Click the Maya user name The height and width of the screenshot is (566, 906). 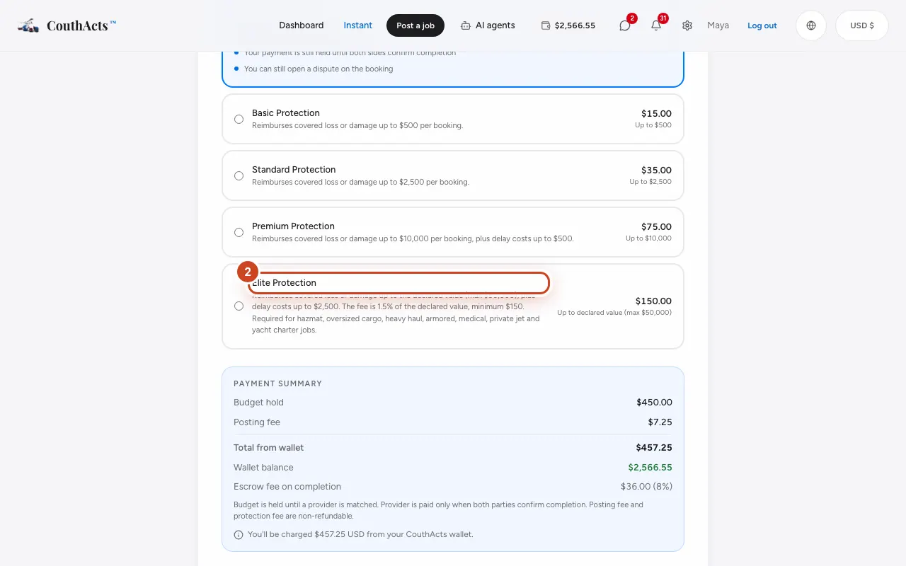click(x=718, y=25)
